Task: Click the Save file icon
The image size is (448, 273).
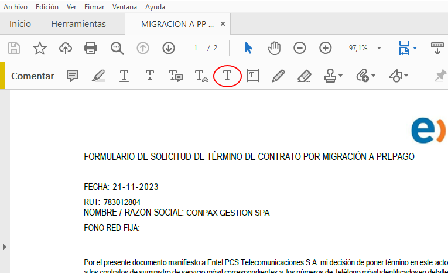Action: point(14,48)
